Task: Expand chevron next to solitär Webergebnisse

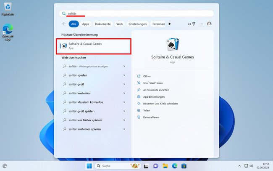Action: [124, 67]
